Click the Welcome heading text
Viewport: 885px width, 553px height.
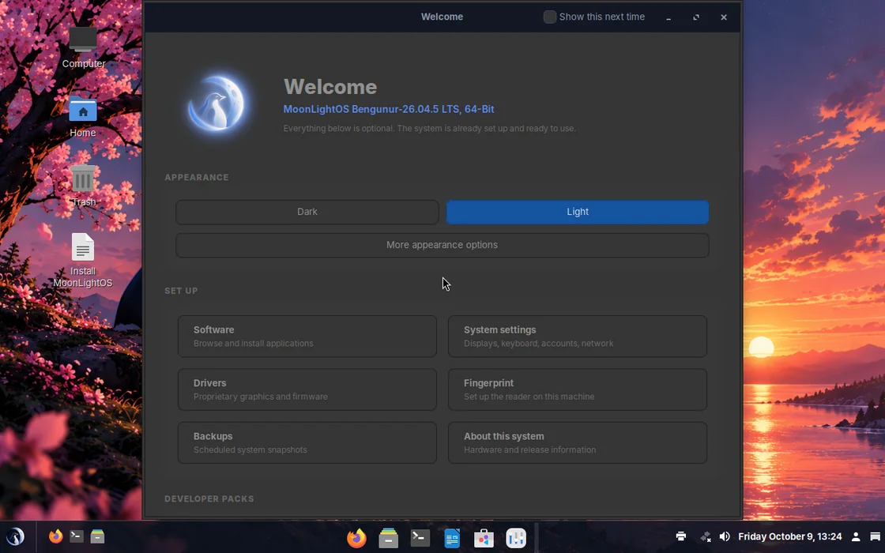click(x=330, y=87)
